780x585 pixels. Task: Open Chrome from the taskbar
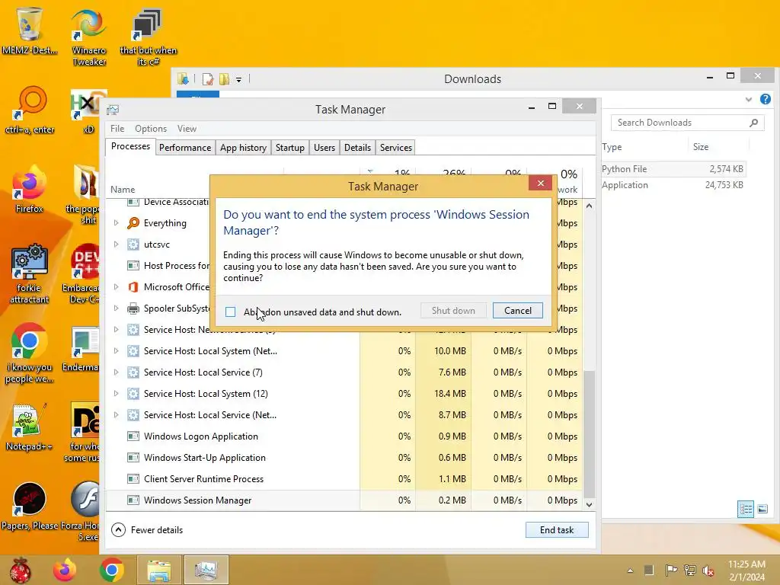click(x=111, y=570)
